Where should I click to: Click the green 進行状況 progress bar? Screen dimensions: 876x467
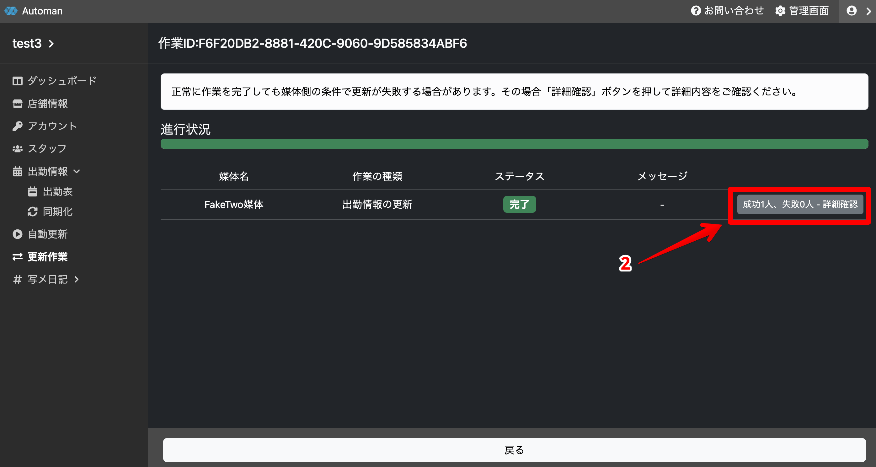[514, 143]
